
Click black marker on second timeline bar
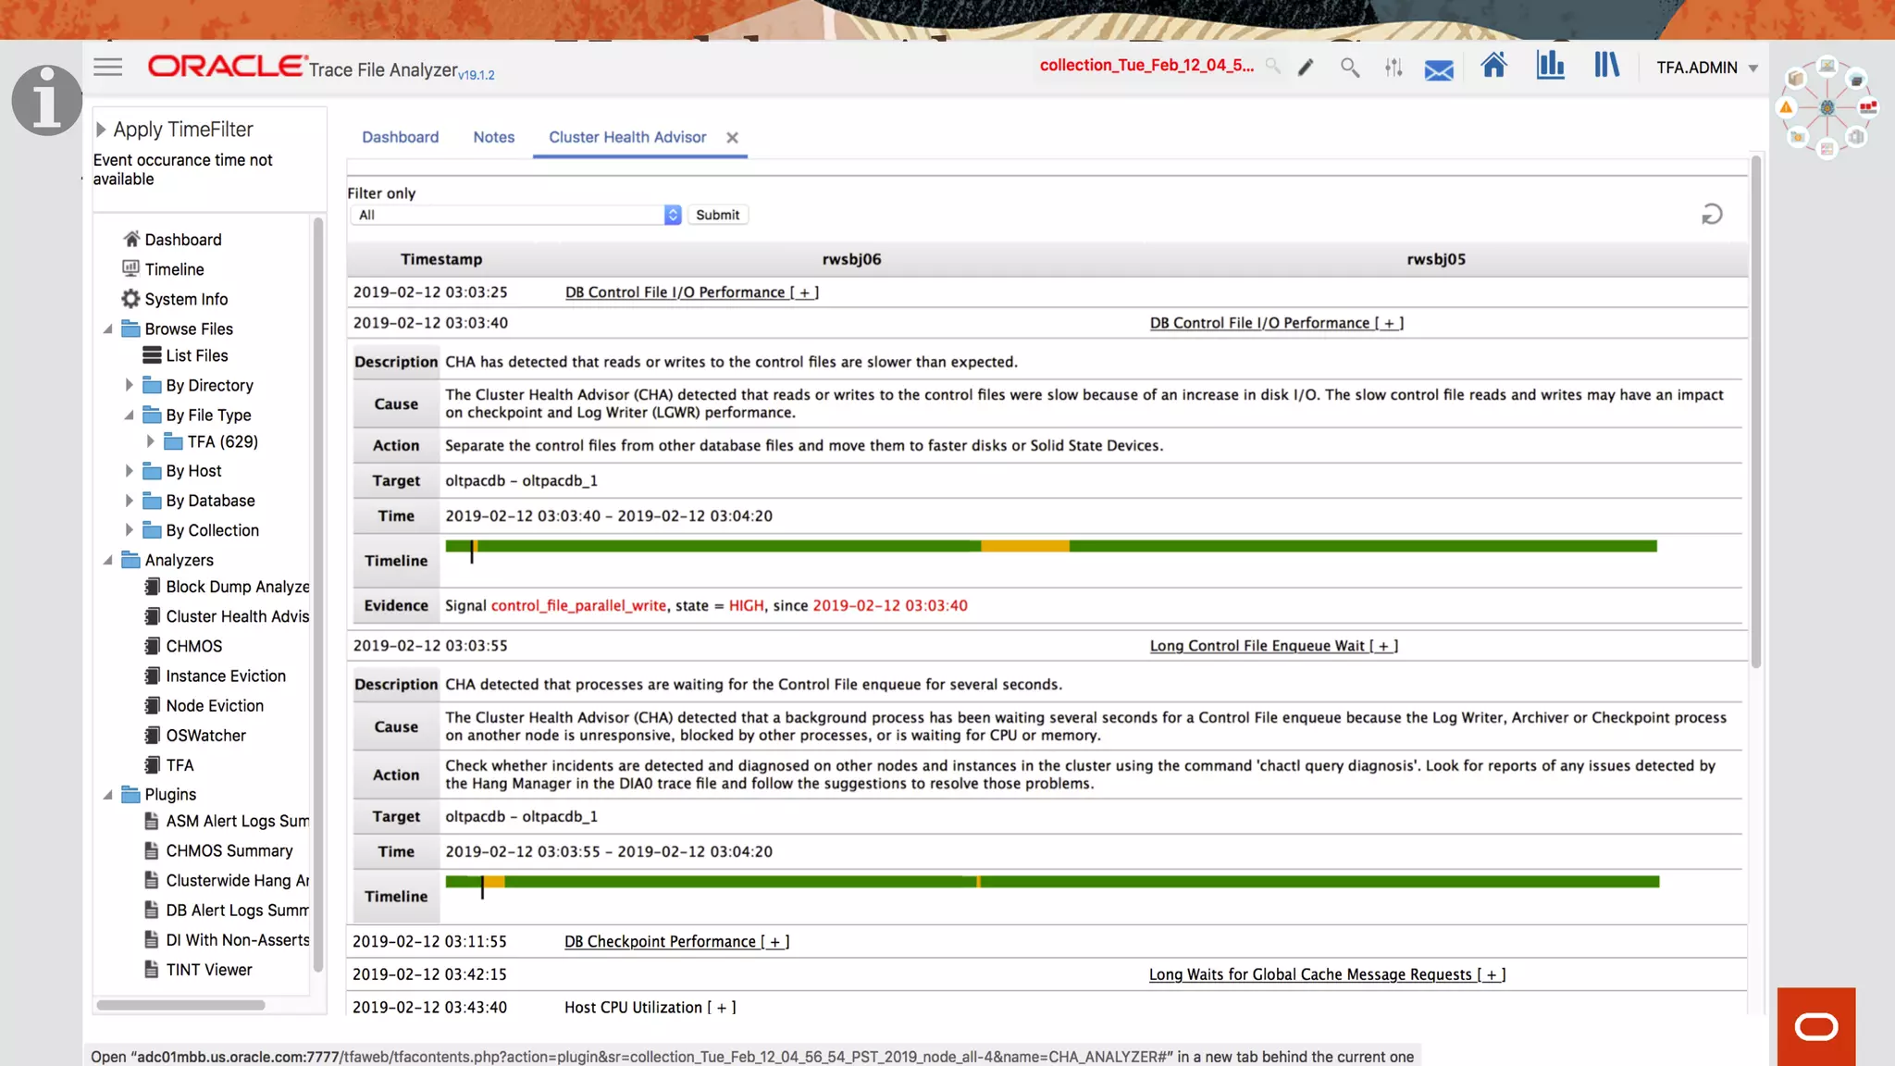[482, 887]
